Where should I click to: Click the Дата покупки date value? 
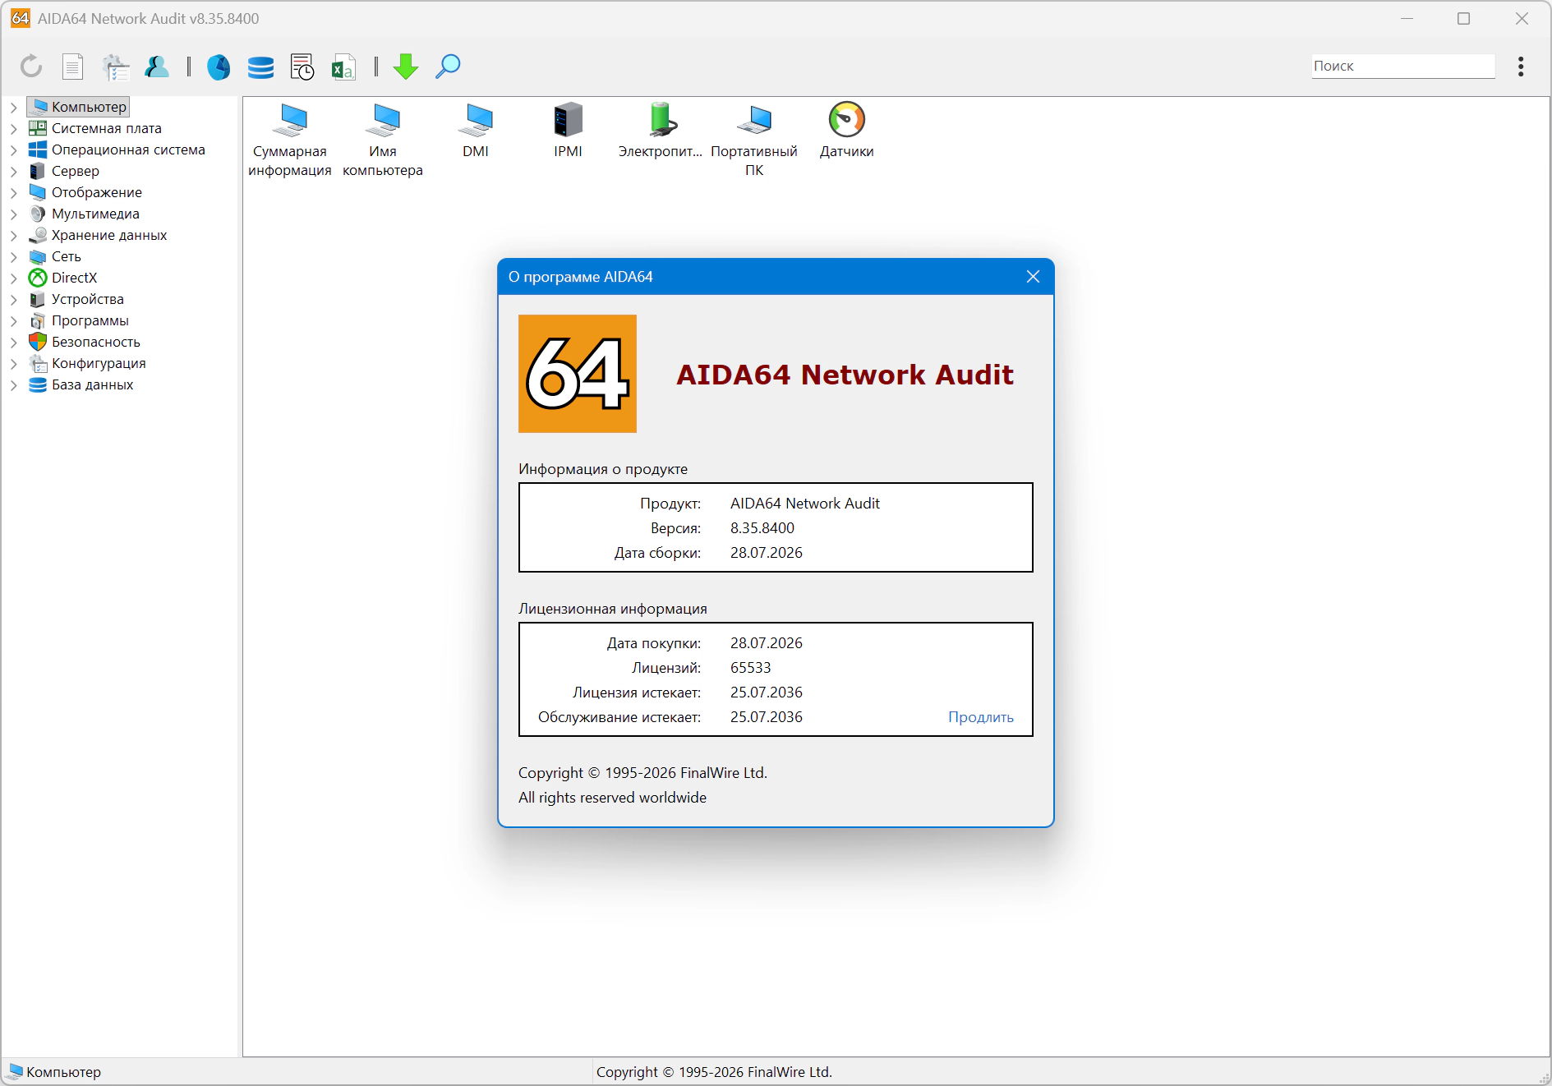[x=767, y=643]
